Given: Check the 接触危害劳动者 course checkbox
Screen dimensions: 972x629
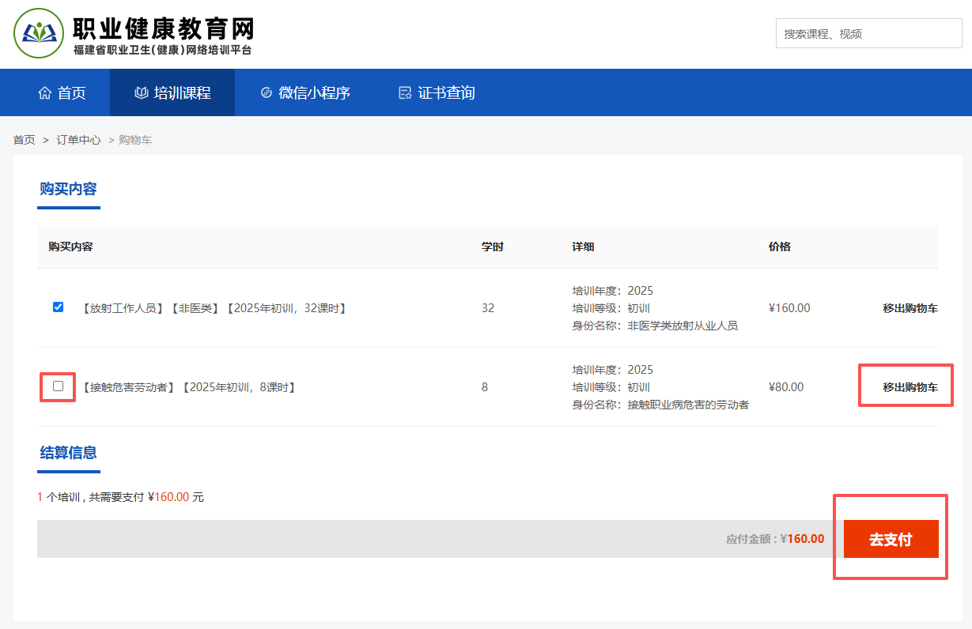Looking at the screenshot, I should coord(58,386).
